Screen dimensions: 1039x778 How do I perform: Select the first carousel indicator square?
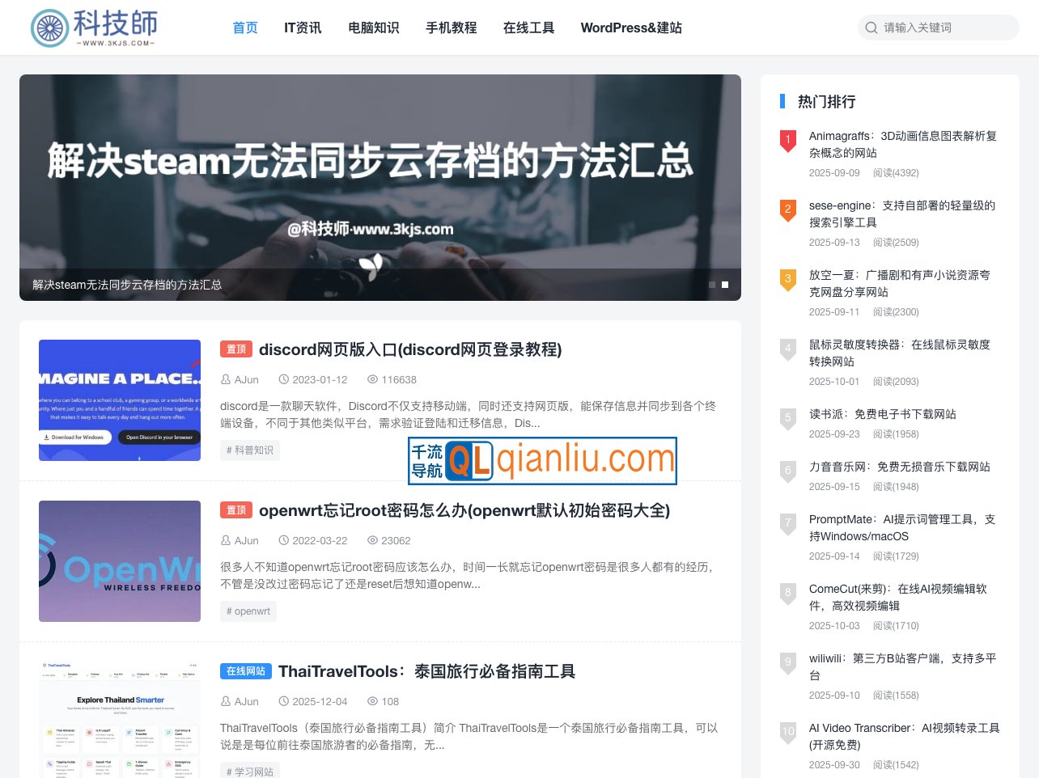click(710, 284)
